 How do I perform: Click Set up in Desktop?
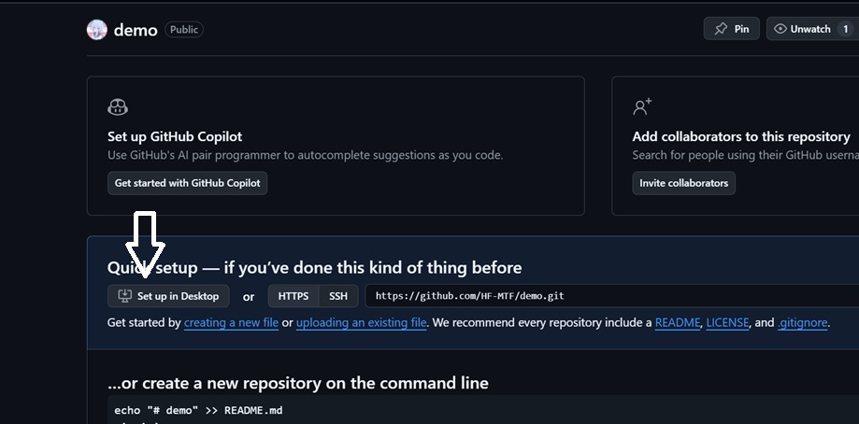point(168,296)
